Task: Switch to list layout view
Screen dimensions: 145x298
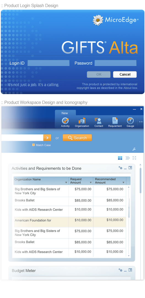Action: pos(128,158)
